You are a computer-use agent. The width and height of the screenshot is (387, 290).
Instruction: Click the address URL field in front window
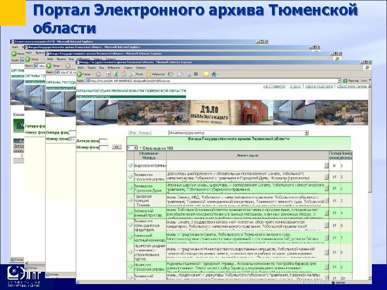tap(213, 81)
